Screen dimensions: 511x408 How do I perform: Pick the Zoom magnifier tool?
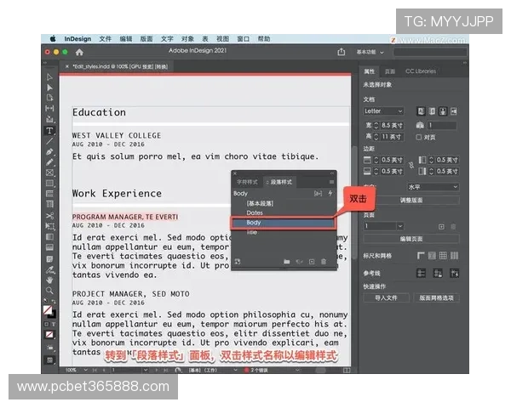point(49,290)
